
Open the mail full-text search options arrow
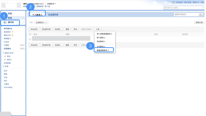[x=203, y=8]
